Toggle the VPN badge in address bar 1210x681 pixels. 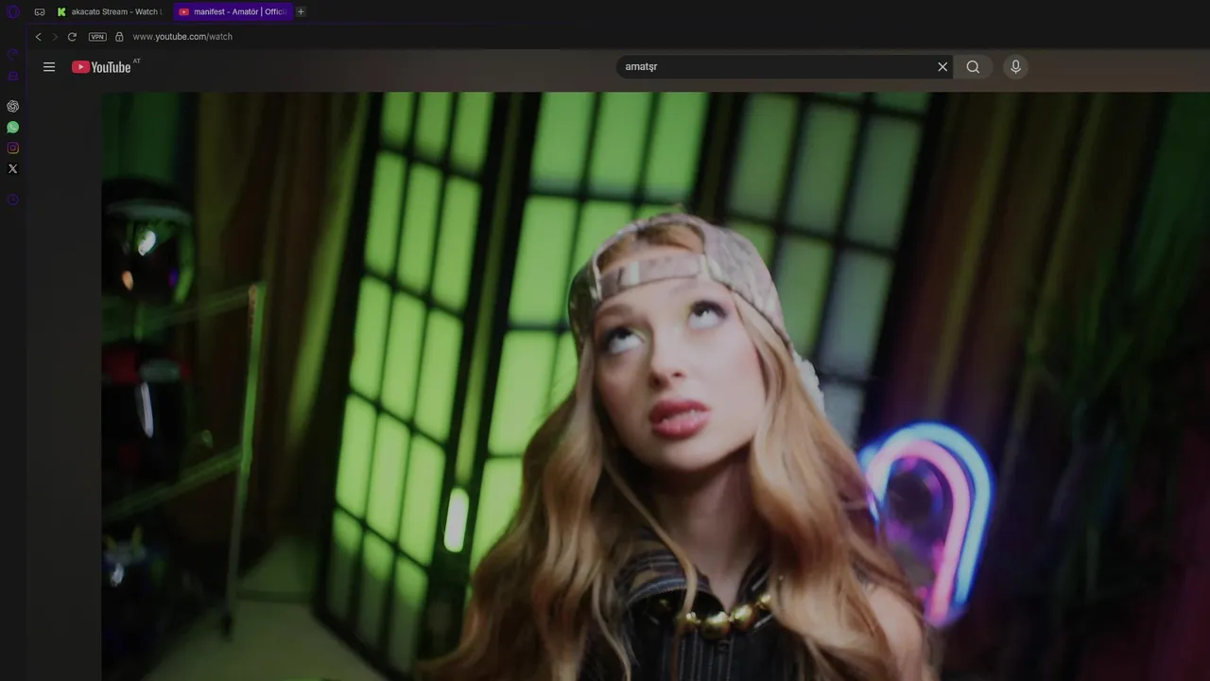coord(97,37)
